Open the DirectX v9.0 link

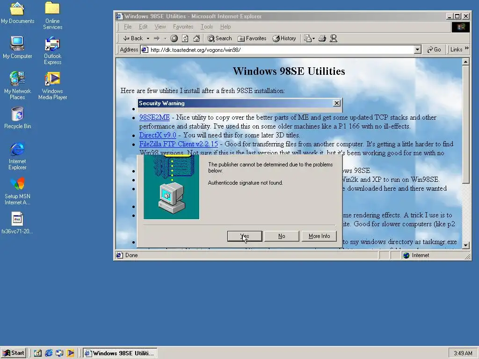click(158, 135)
